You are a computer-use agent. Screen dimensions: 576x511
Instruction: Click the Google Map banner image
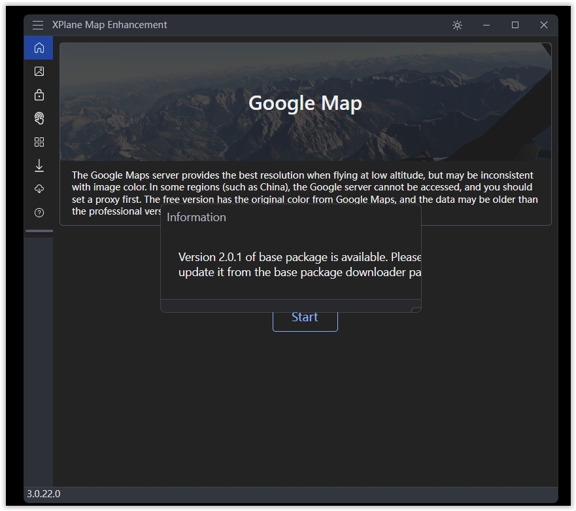coord(305,103)
